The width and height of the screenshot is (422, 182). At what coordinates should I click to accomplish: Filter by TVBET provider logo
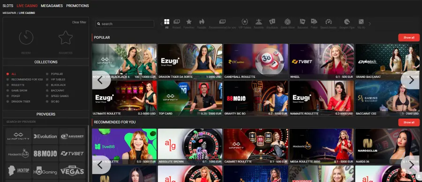point(72,154)
